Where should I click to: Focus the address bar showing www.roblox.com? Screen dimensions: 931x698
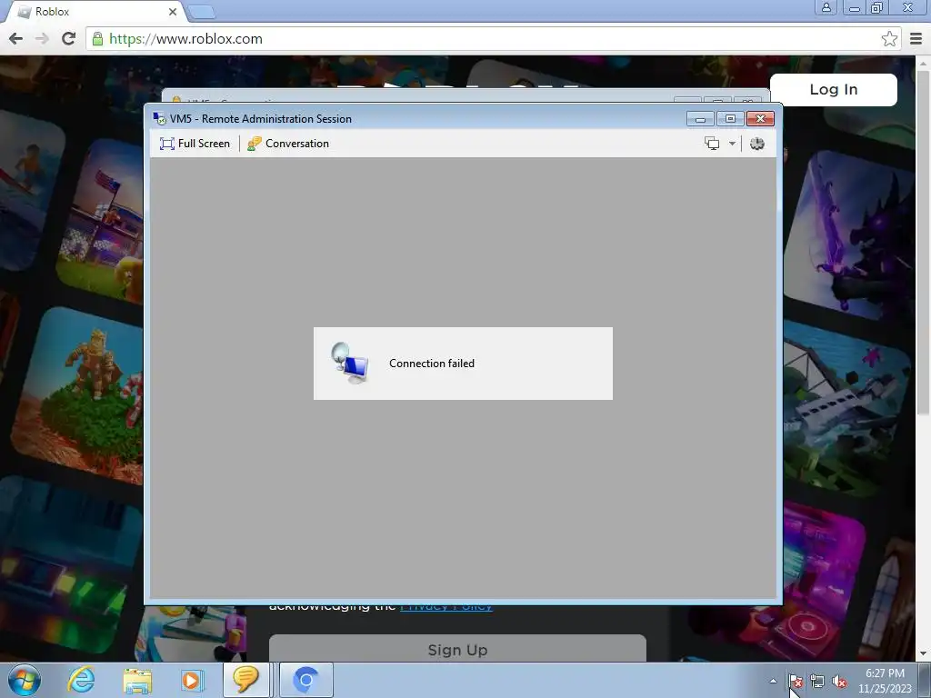tap(493, 39)
